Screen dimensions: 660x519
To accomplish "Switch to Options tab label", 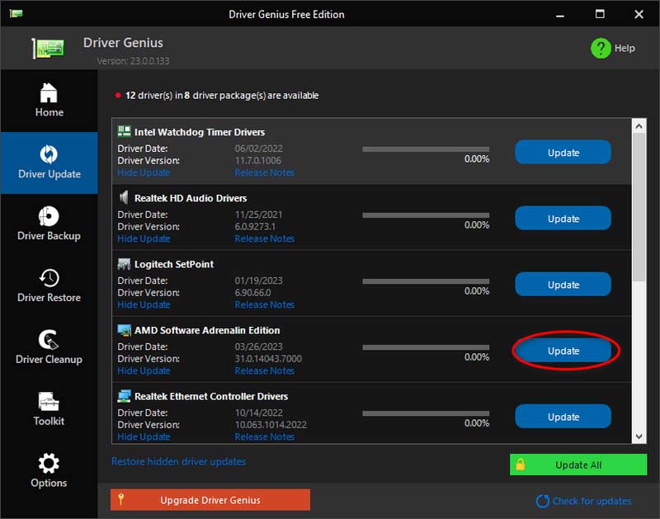I will [49, 483].
